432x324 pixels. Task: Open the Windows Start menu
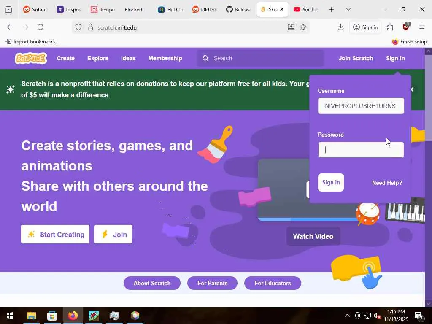10,316
